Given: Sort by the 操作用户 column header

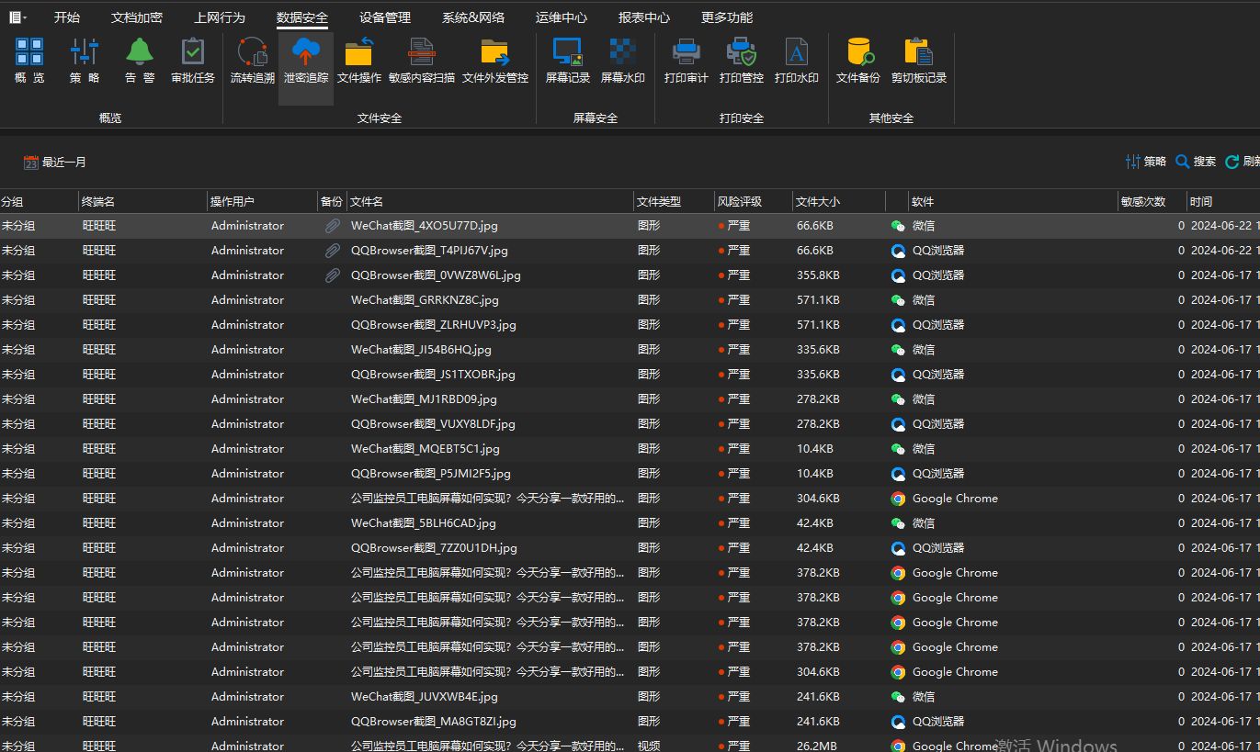Looking at the screenshot, I should click(x=262, y=202).
